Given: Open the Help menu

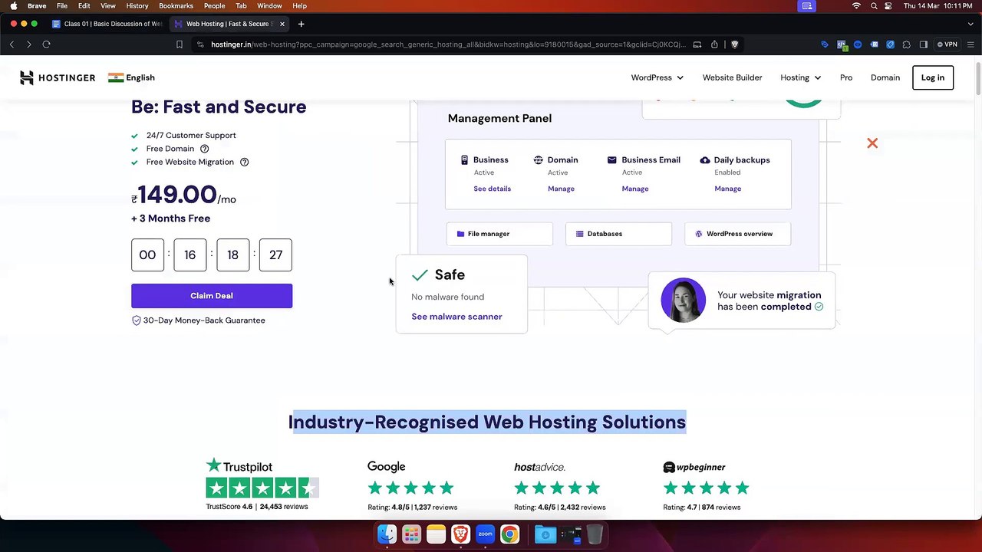Looking at the screenshot, I should (299, 6).
